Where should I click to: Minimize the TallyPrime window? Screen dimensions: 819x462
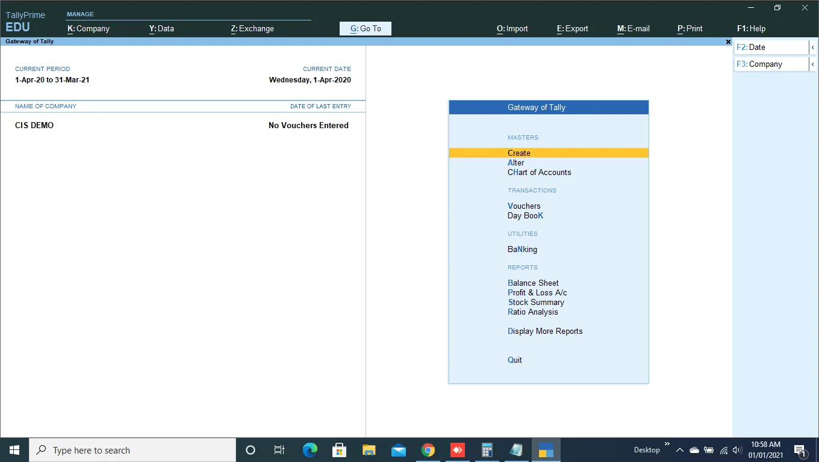coord(750,8)
